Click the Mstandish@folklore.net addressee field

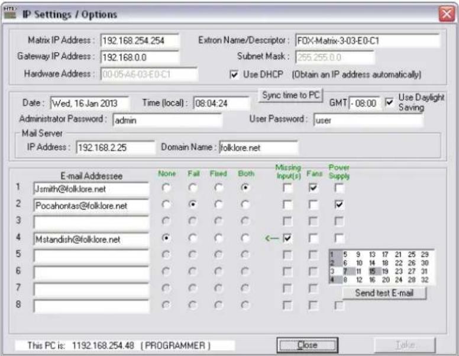pyautogui.click(x=91, y=239)
